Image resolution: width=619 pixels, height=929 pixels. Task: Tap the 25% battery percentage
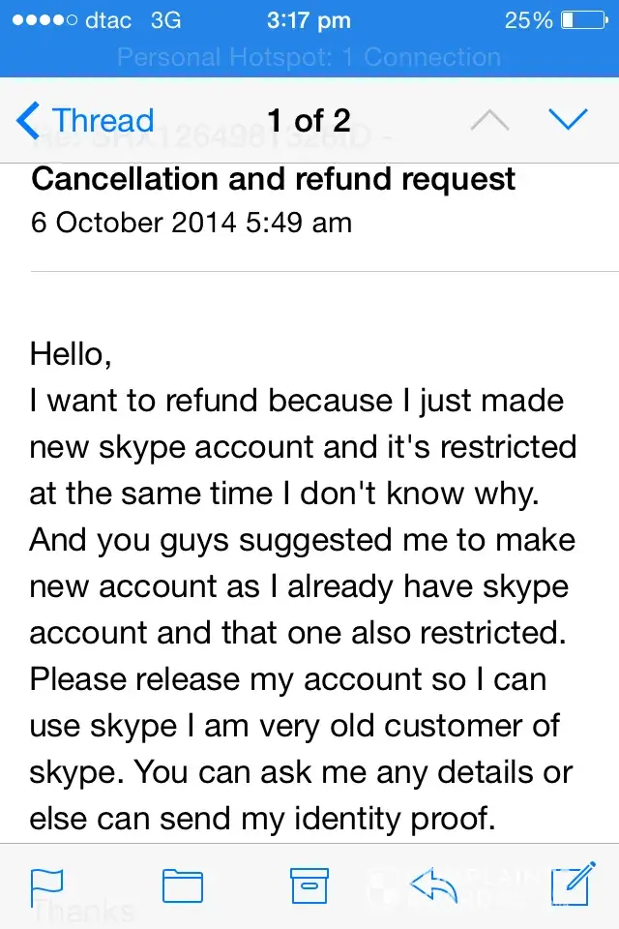coord(528,20)
